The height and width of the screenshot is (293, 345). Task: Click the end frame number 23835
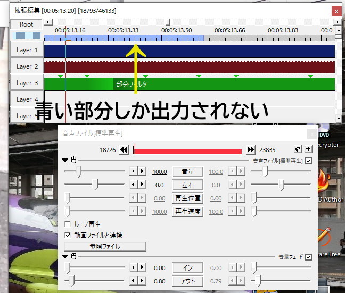[x=267, y=150]
